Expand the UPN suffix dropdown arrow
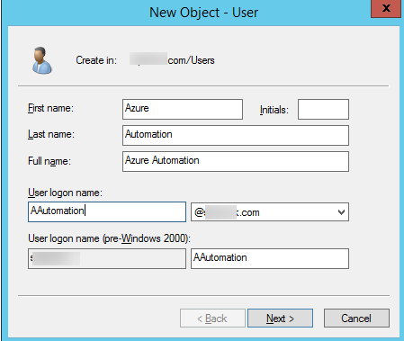Screen dimensions: 404x341 [x=341, y=212]
